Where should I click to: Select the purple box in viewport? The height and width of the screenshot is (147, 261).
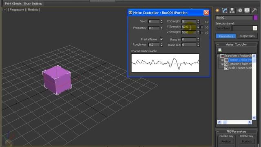(57, 80)
